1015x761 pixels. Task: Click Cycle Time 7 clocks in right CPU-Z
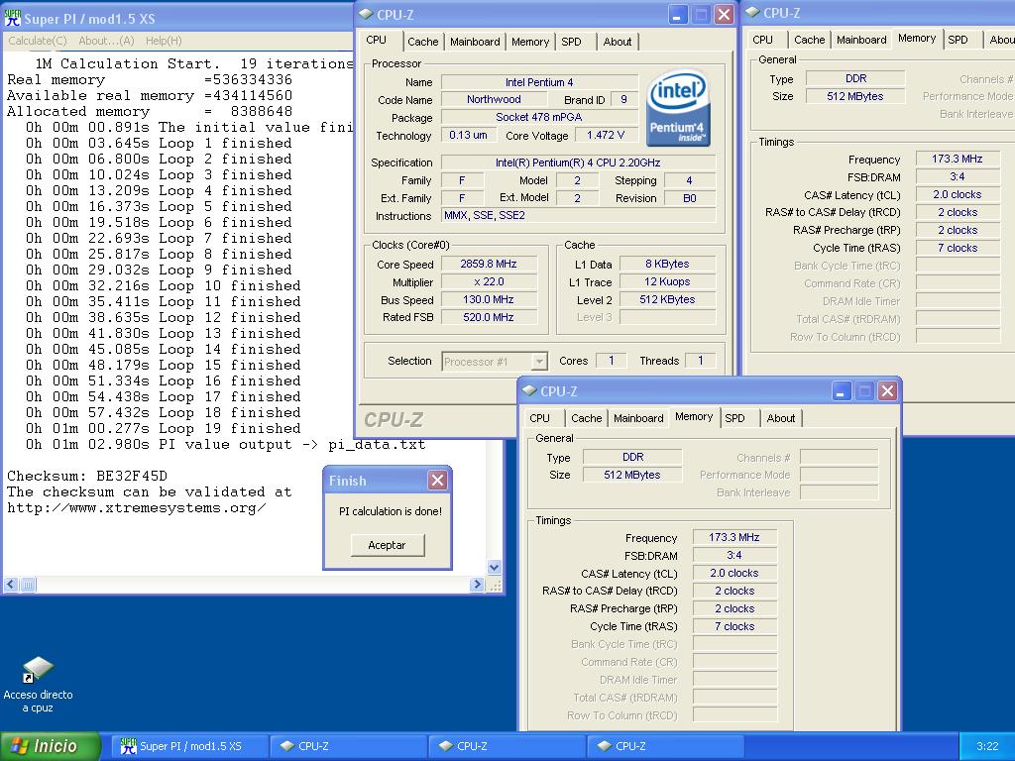[x=958, y=248]
